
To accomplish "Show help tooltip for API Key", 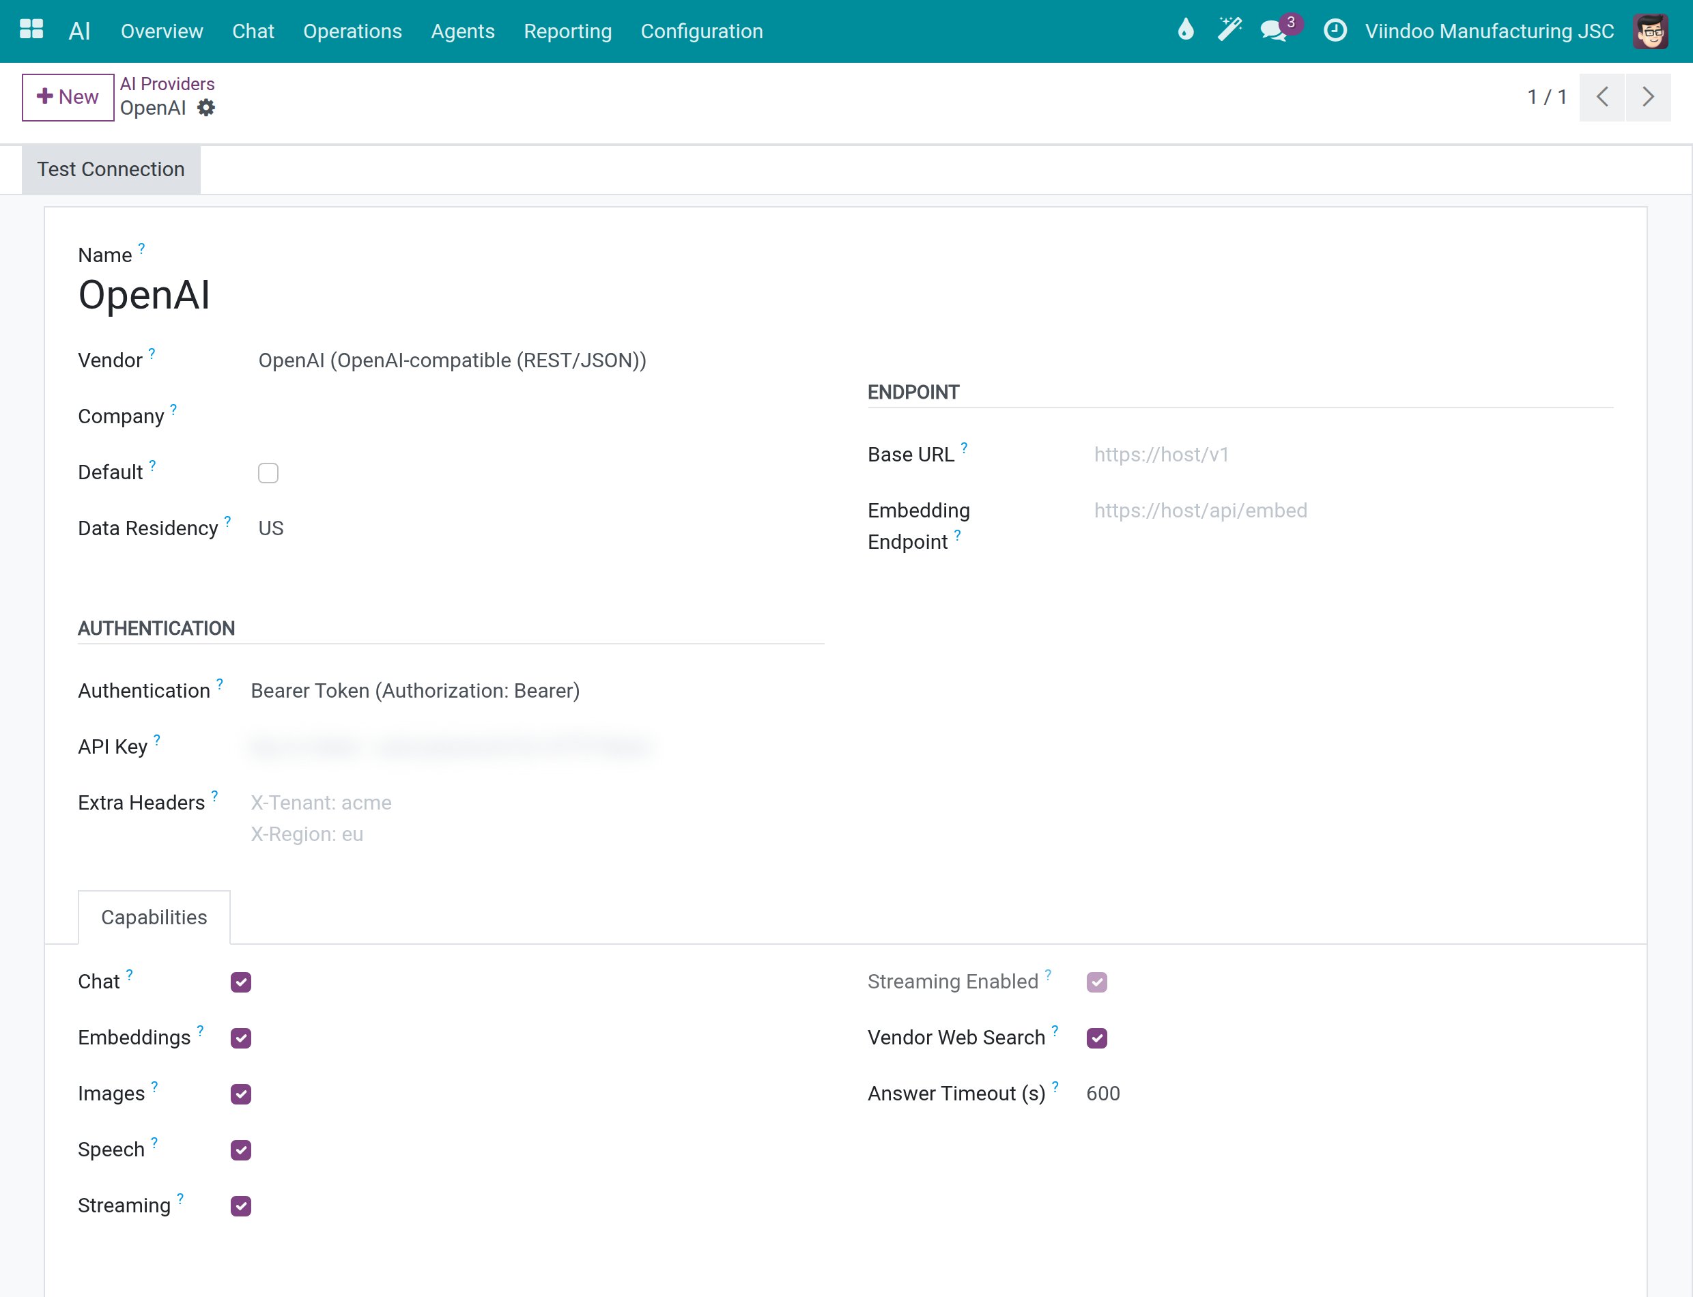I will 158,739.
